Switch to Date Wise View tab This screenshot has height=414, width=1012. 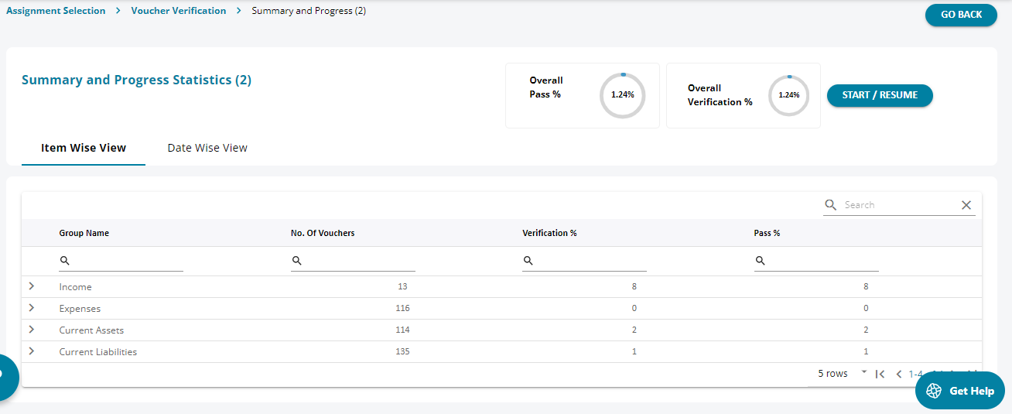click(207, 148)
